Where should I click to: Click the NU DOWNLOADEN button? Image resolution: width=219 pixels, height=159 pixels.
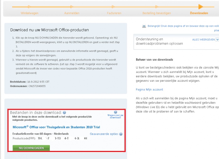tap(31, 148)
